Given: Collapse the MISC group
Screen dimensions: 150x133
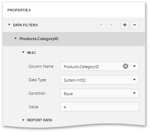Looking at the screenshot, I should pos(23,52).
